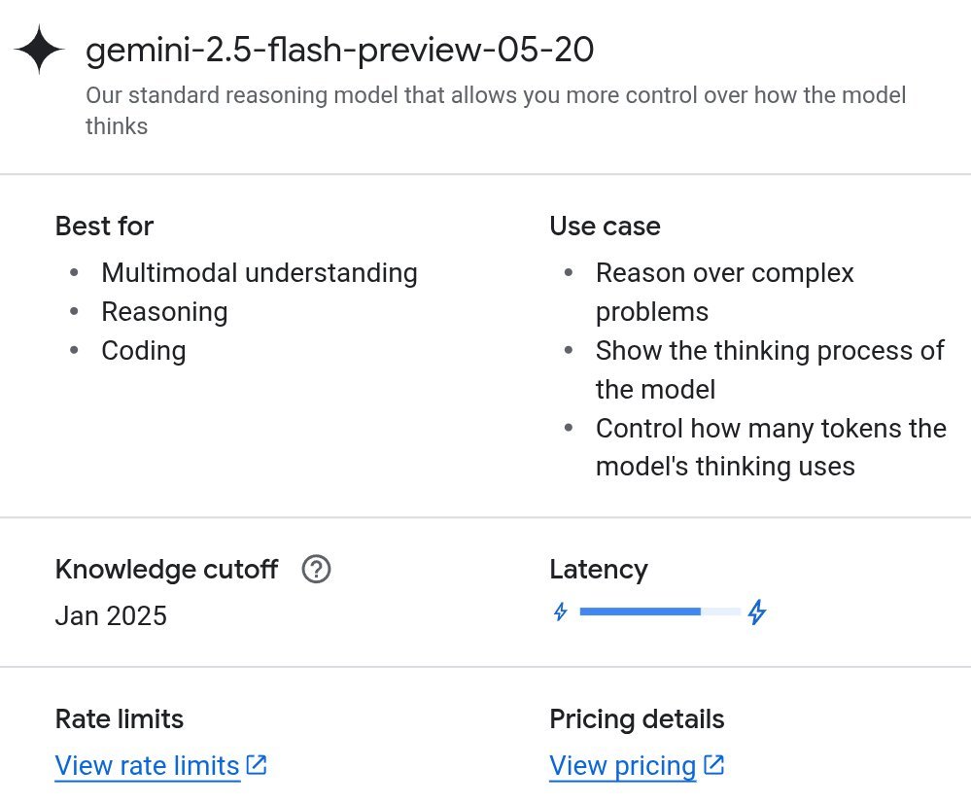Click the Coding bullet item
The height and width of the screenshot is (804, 971).
click(143, 351)
